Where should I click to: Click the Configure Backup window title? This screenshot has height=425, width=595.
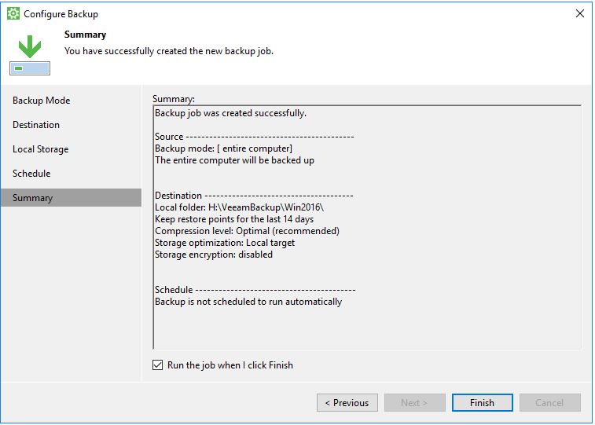tap(61, 14)
